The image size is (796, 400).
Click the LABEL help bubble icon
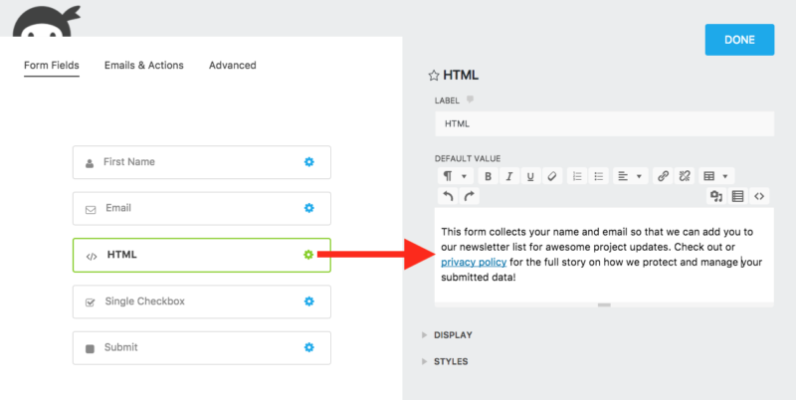click(x=470, y=100)
